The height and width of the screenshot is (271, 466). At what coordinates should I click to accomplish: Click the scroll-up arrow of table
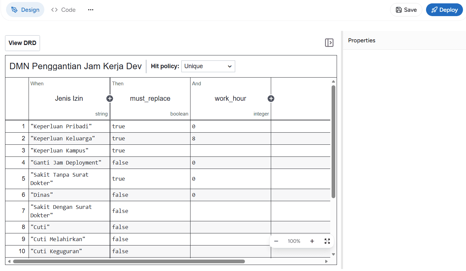pos(333,81)
